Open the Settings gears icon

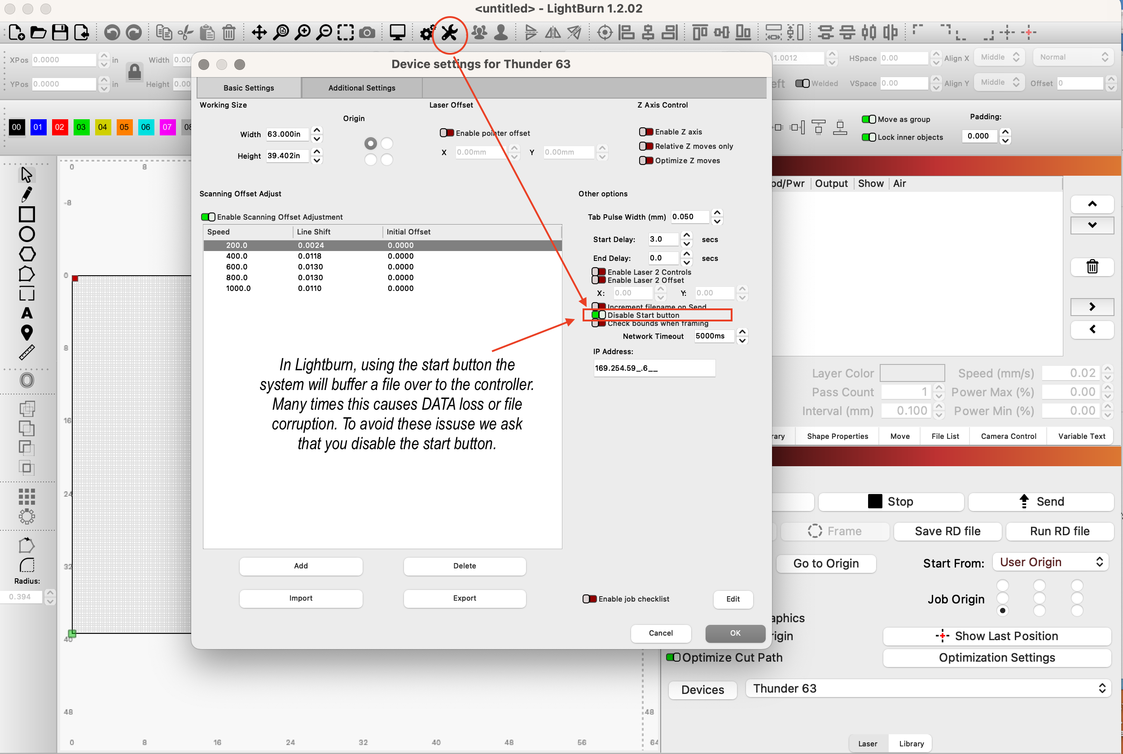click(x=426, y=33)
